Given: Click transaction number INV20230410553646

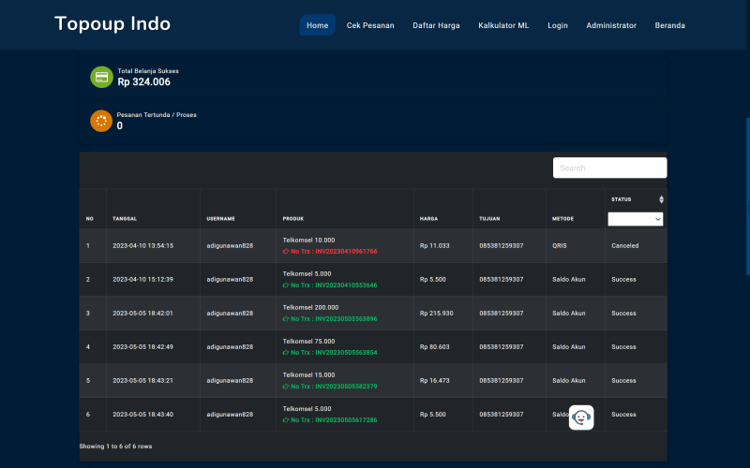Looking at the screenshot, I should point(346,285).
